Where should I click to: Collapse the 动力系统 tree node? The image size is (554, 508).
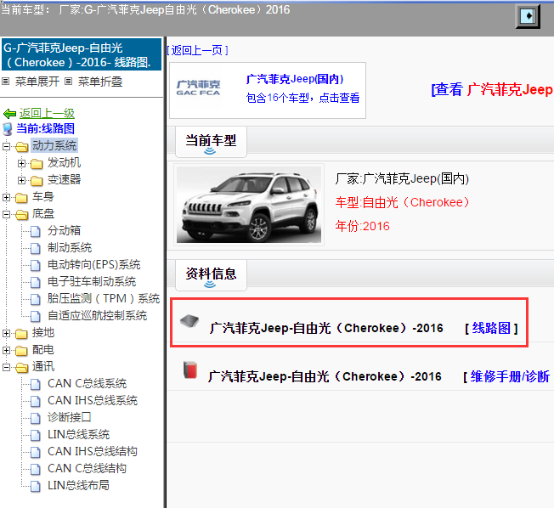pos(6,146)
